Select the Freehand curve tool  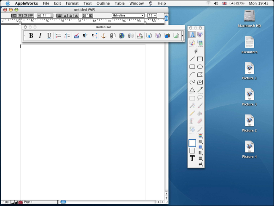192,82
